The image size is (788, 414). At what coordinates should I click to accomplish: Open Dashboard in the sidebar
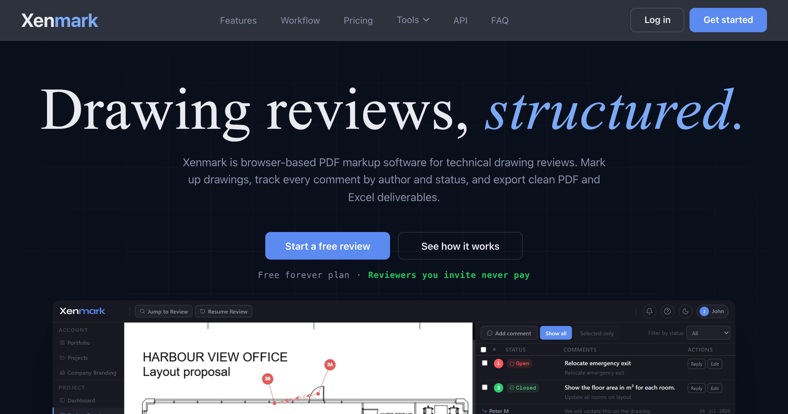(77, 400)
